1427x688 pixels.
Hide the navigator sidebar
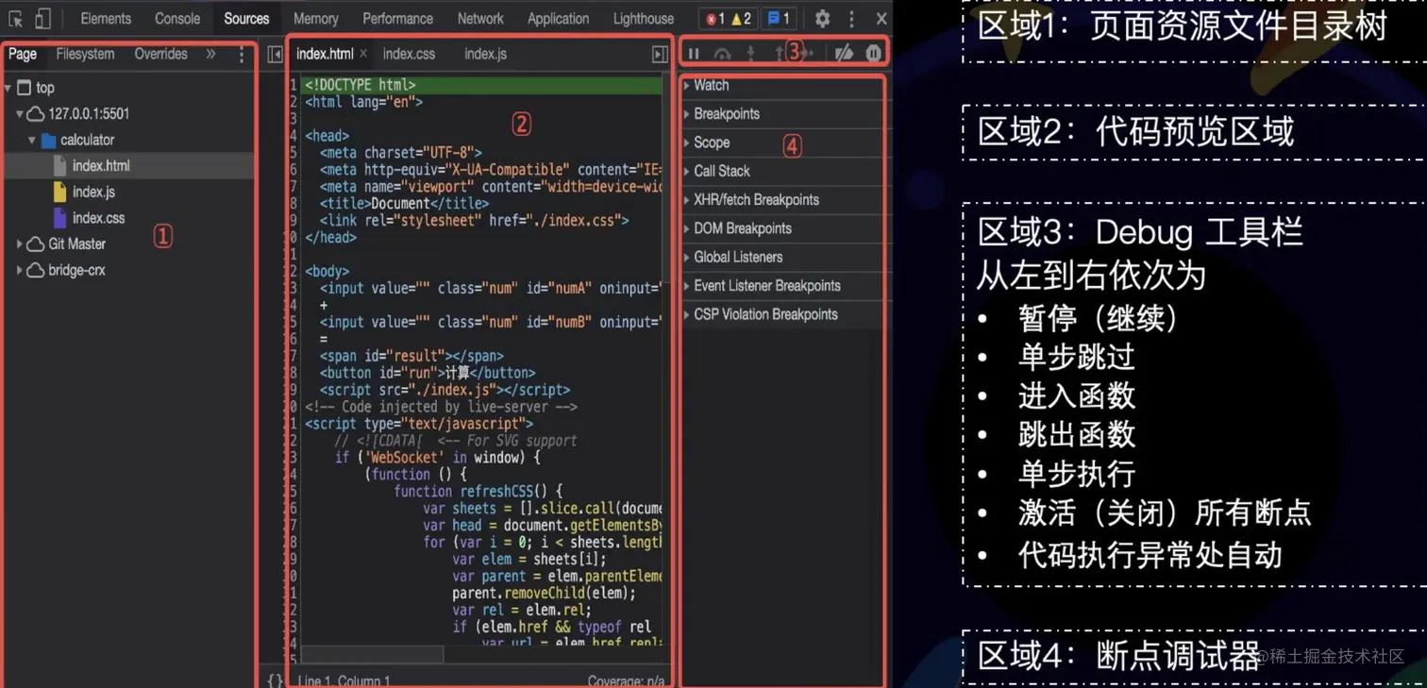(x=275, y=55)
